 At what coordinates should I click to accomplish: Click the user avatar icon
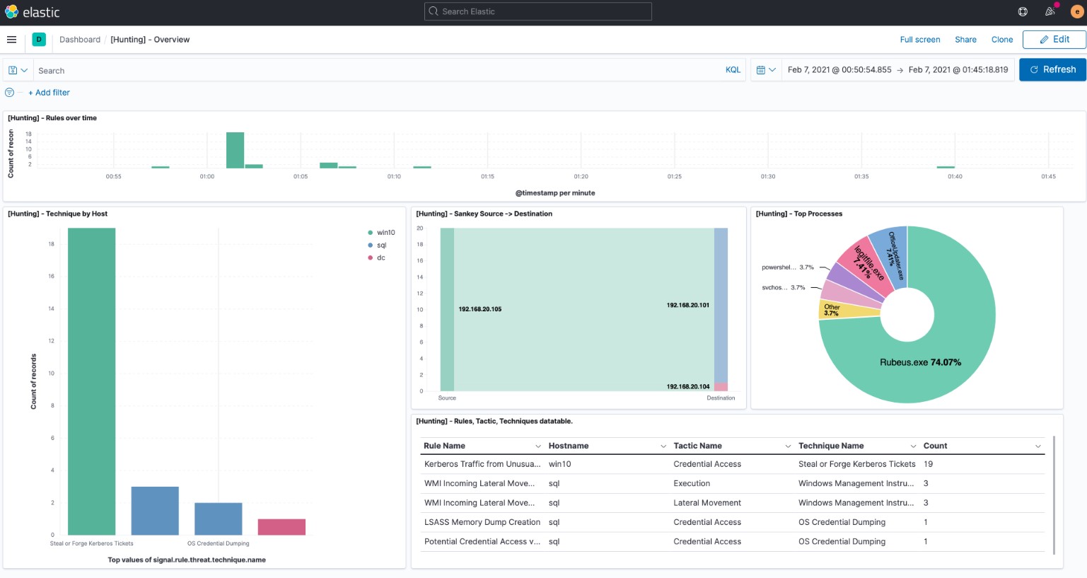pos(1076,11)
